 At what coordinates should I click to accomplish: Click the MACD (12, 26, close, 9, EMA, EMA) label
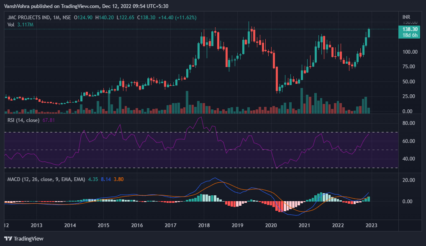click(46, 179)
